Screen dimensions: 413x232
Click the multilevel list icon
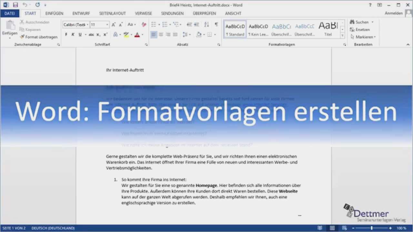pos(176,25)
